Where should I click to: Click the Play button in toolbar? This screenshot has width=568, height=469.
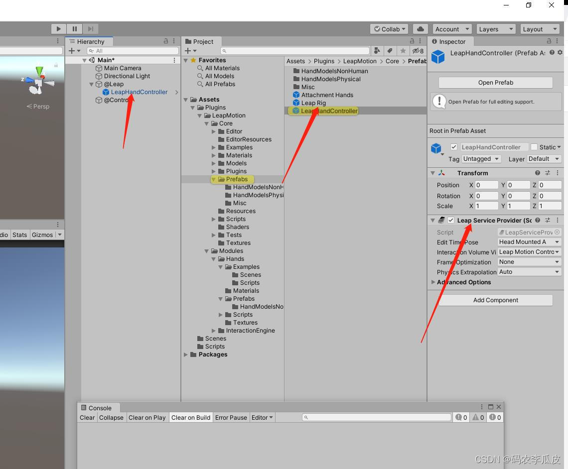[58, 28]
